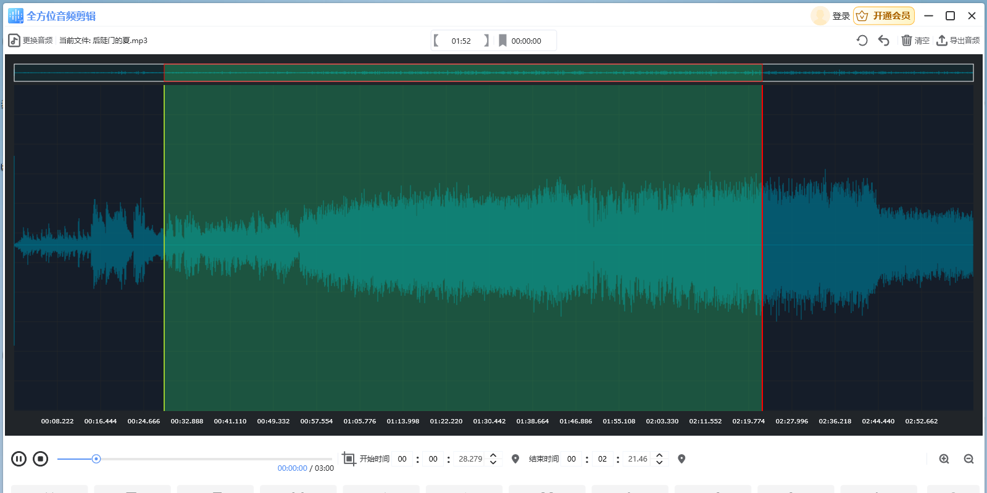987x493 pixels.
Task: Open 开通会员 membership button
Action: coord(884,16)
